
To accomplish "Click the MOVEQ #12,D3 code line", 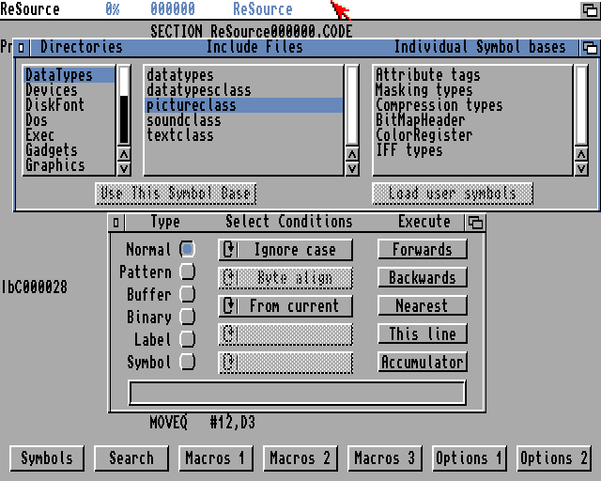I will (x=203, y=423).
